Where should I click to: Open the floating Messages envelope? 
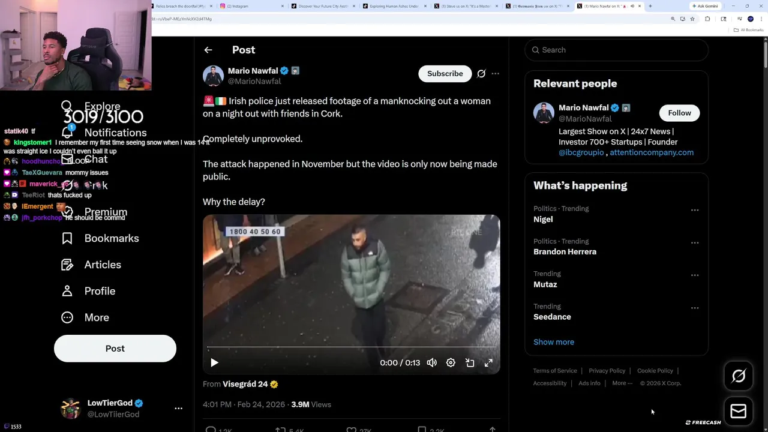739,411
